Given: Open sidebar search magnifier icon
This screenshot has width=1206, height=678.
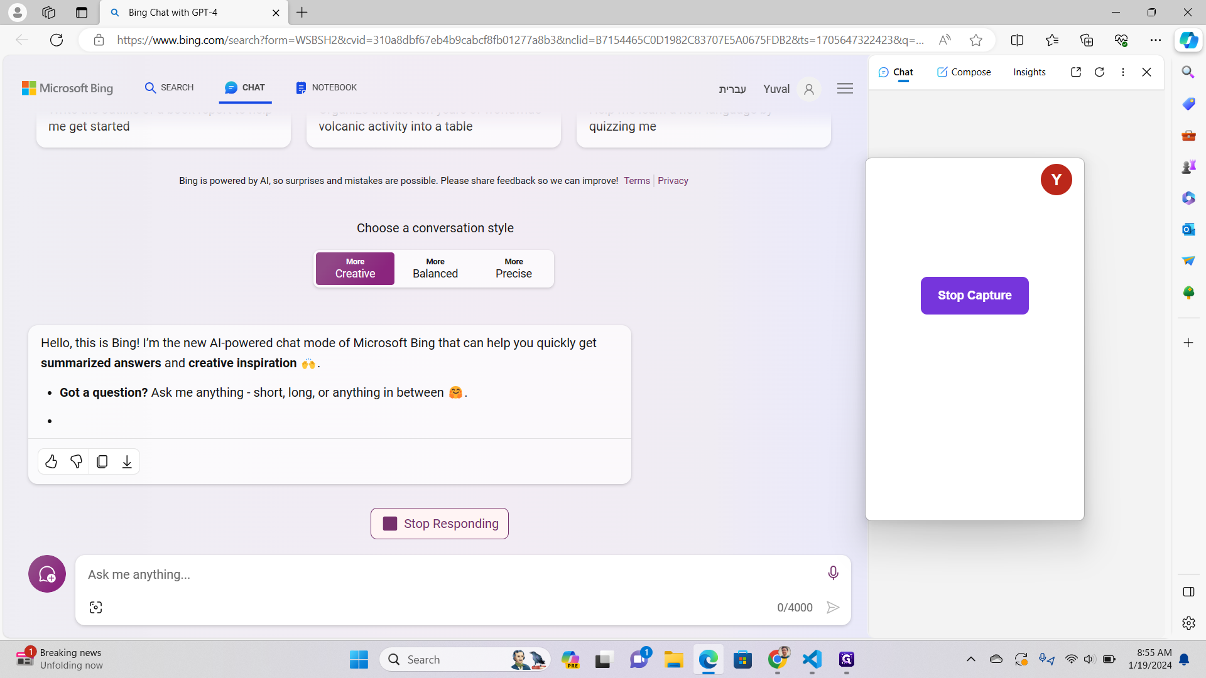Looking at the screenshot, I should (1188, 72).
